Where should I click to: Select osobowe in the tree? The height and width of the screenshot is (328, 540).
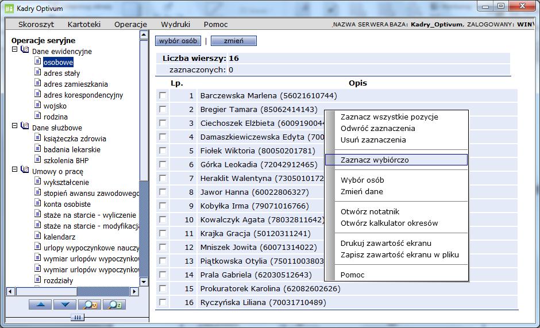pyautogui.click(x=58, y=63)
